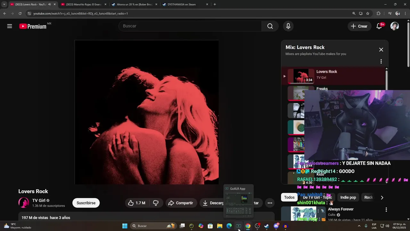Go to YouTube Premium home logo
This screenshot has width=410, height=231.
[33, 26]
